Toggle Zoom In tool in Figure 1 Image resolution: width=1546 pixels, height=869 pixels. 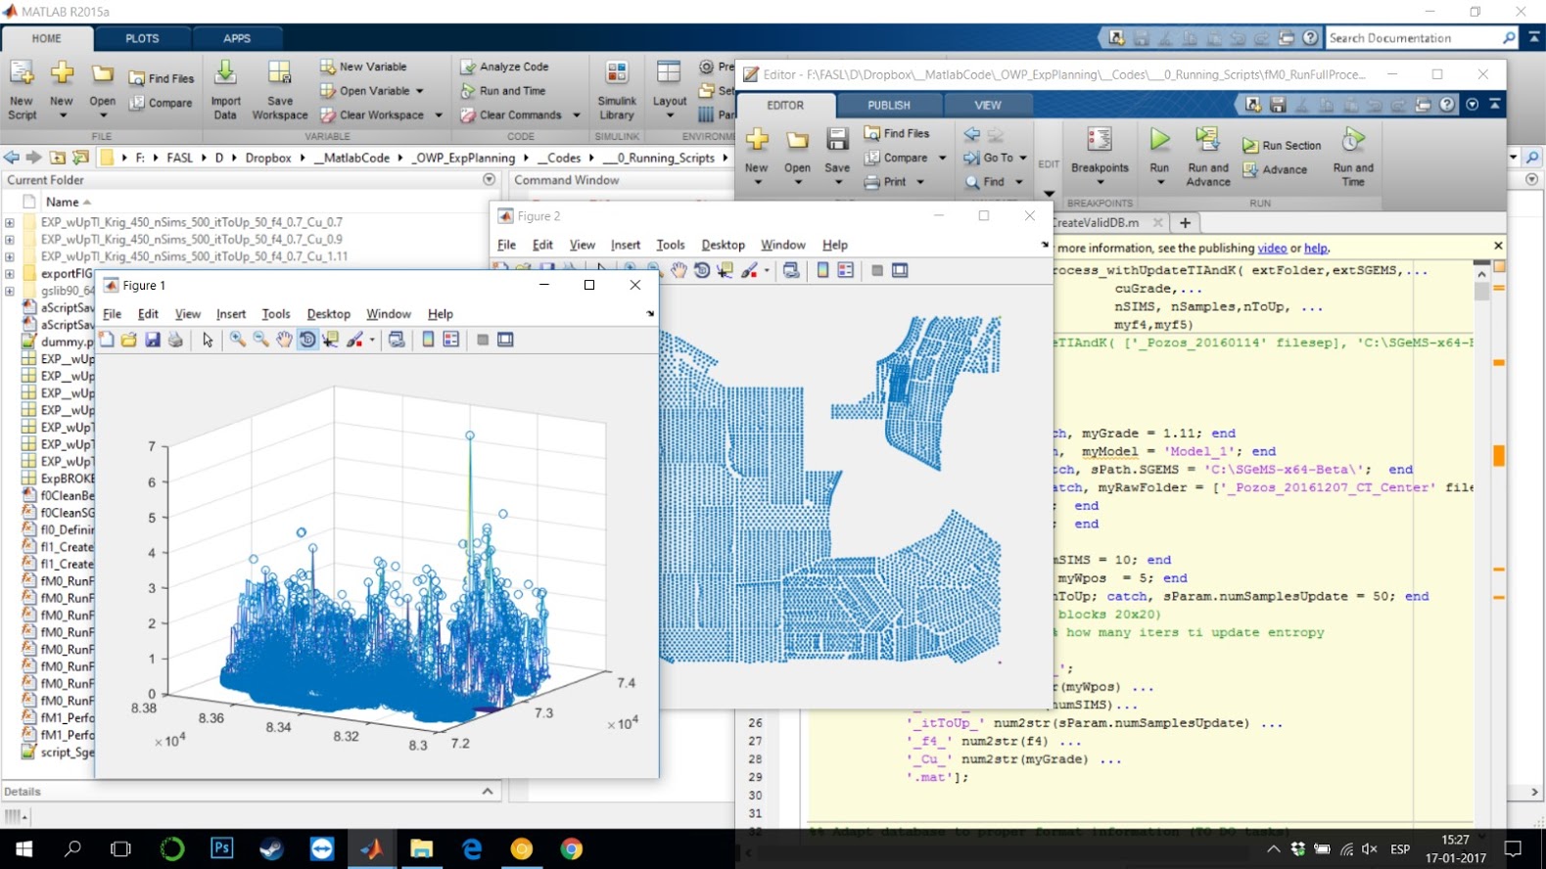238,340
